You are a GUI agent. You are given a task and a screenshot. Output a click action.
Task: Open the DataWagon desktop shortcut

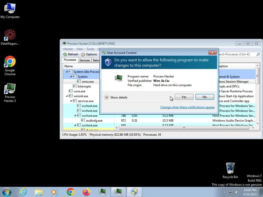(10, 37)
